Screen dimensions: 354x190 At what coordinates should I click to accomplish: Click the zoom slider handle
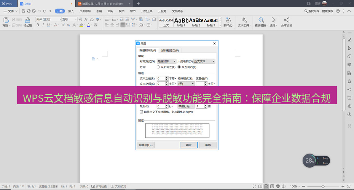(x=323, y=187)
